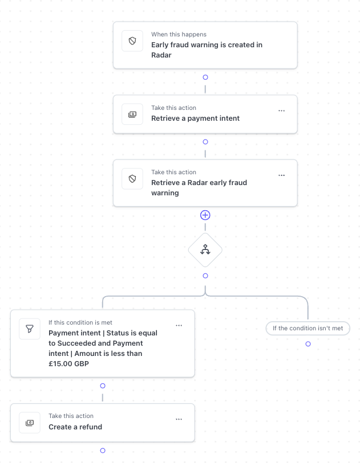Viewport: 360px width, 463px height.
Task: Click the shield icon on Retrieve Radar warning step
Action: (x=132, y=179)
